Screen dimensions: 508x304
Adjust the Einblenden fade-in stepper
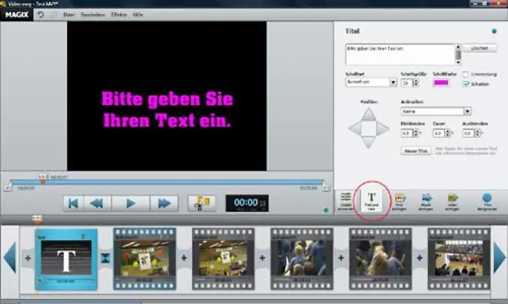(x=415, y=133)
